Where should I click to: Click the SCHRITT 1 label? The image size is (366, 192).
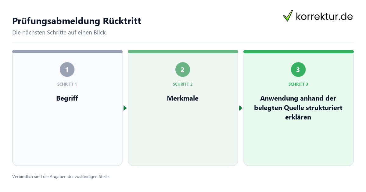pyautogui.click(x=67, y=84)
